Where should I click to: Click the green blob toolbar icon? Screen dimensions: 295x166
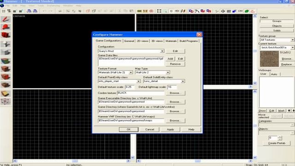pyautogui.click(x=247, y=11)
